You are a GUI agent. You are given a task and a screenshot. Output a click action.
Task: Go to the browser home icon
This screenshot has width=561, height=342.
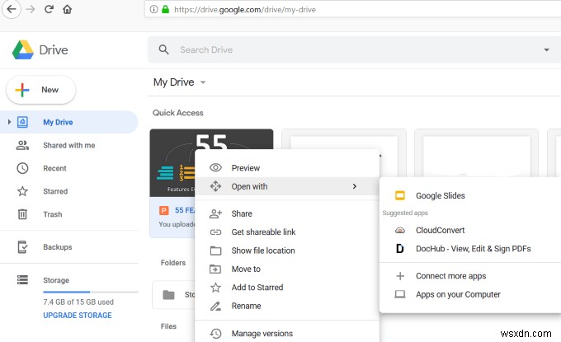click(x=68, y=9)
